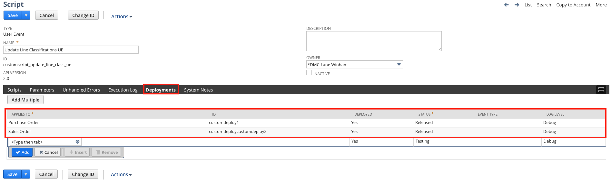Image resolution: width=611 pixels, height=184 pixels.
Task: Open the Owner dropdown list
Action: 399,65
